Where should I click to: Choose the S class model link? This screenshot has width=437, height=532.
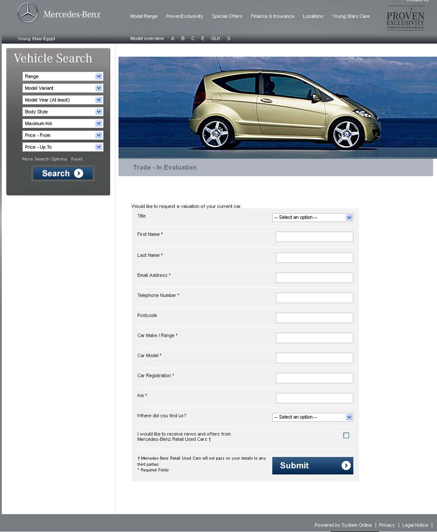tap(229, 39)
